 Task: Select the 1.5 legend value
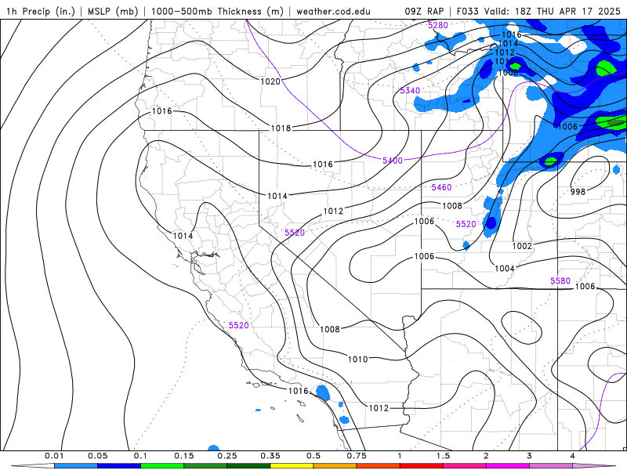(443, 456)
